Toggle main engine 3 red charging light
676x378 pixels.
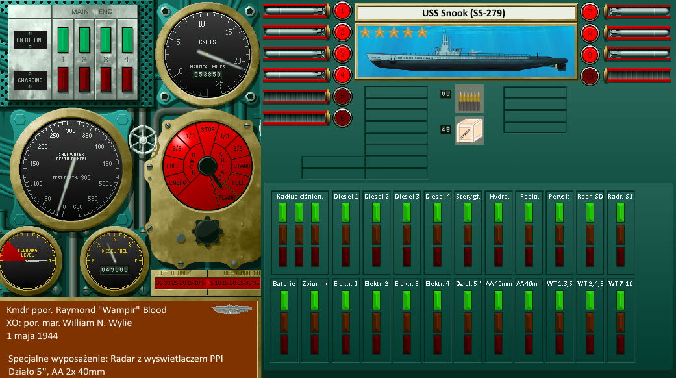[x=106, y=79]
